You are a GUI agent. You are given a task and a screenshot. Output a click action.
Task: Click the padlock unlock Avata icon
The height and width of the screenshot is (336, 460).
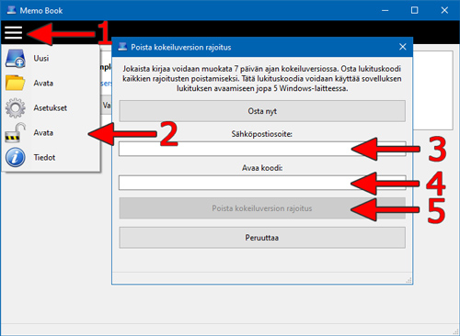click(16, 132)
